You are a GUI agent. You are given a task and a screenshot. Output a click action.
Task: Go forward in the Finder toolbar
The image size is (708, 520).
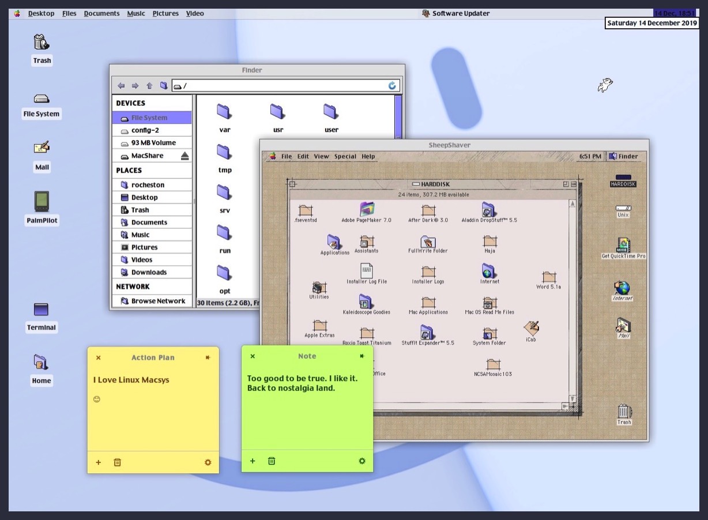click(135, 86)
